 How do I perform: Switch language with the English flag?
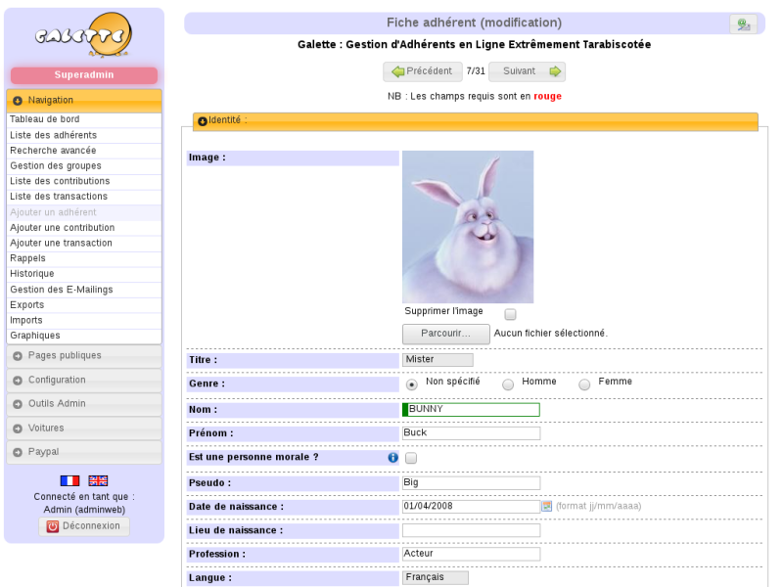pos(98,480)
